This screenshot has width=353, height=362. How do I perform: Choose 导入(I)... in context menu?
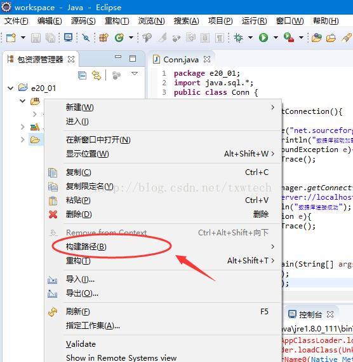click(x=163, y=279)
